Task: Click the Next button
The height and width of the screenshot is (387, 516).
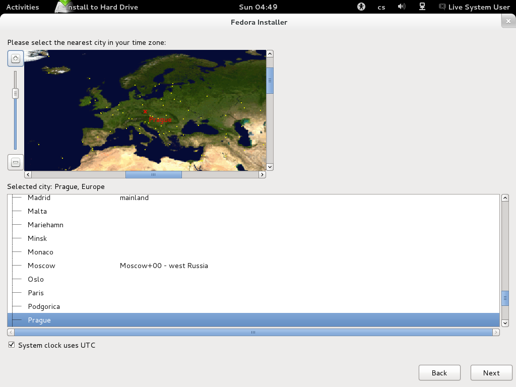Action: click(x=491, y=373)
